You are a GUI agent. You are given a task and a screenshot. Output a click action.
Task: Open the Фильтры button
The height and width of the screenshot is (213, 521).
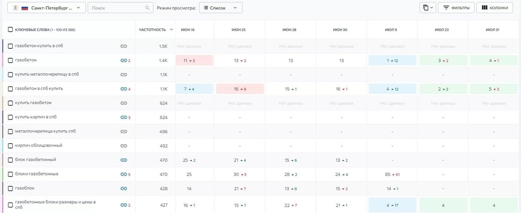456,8
